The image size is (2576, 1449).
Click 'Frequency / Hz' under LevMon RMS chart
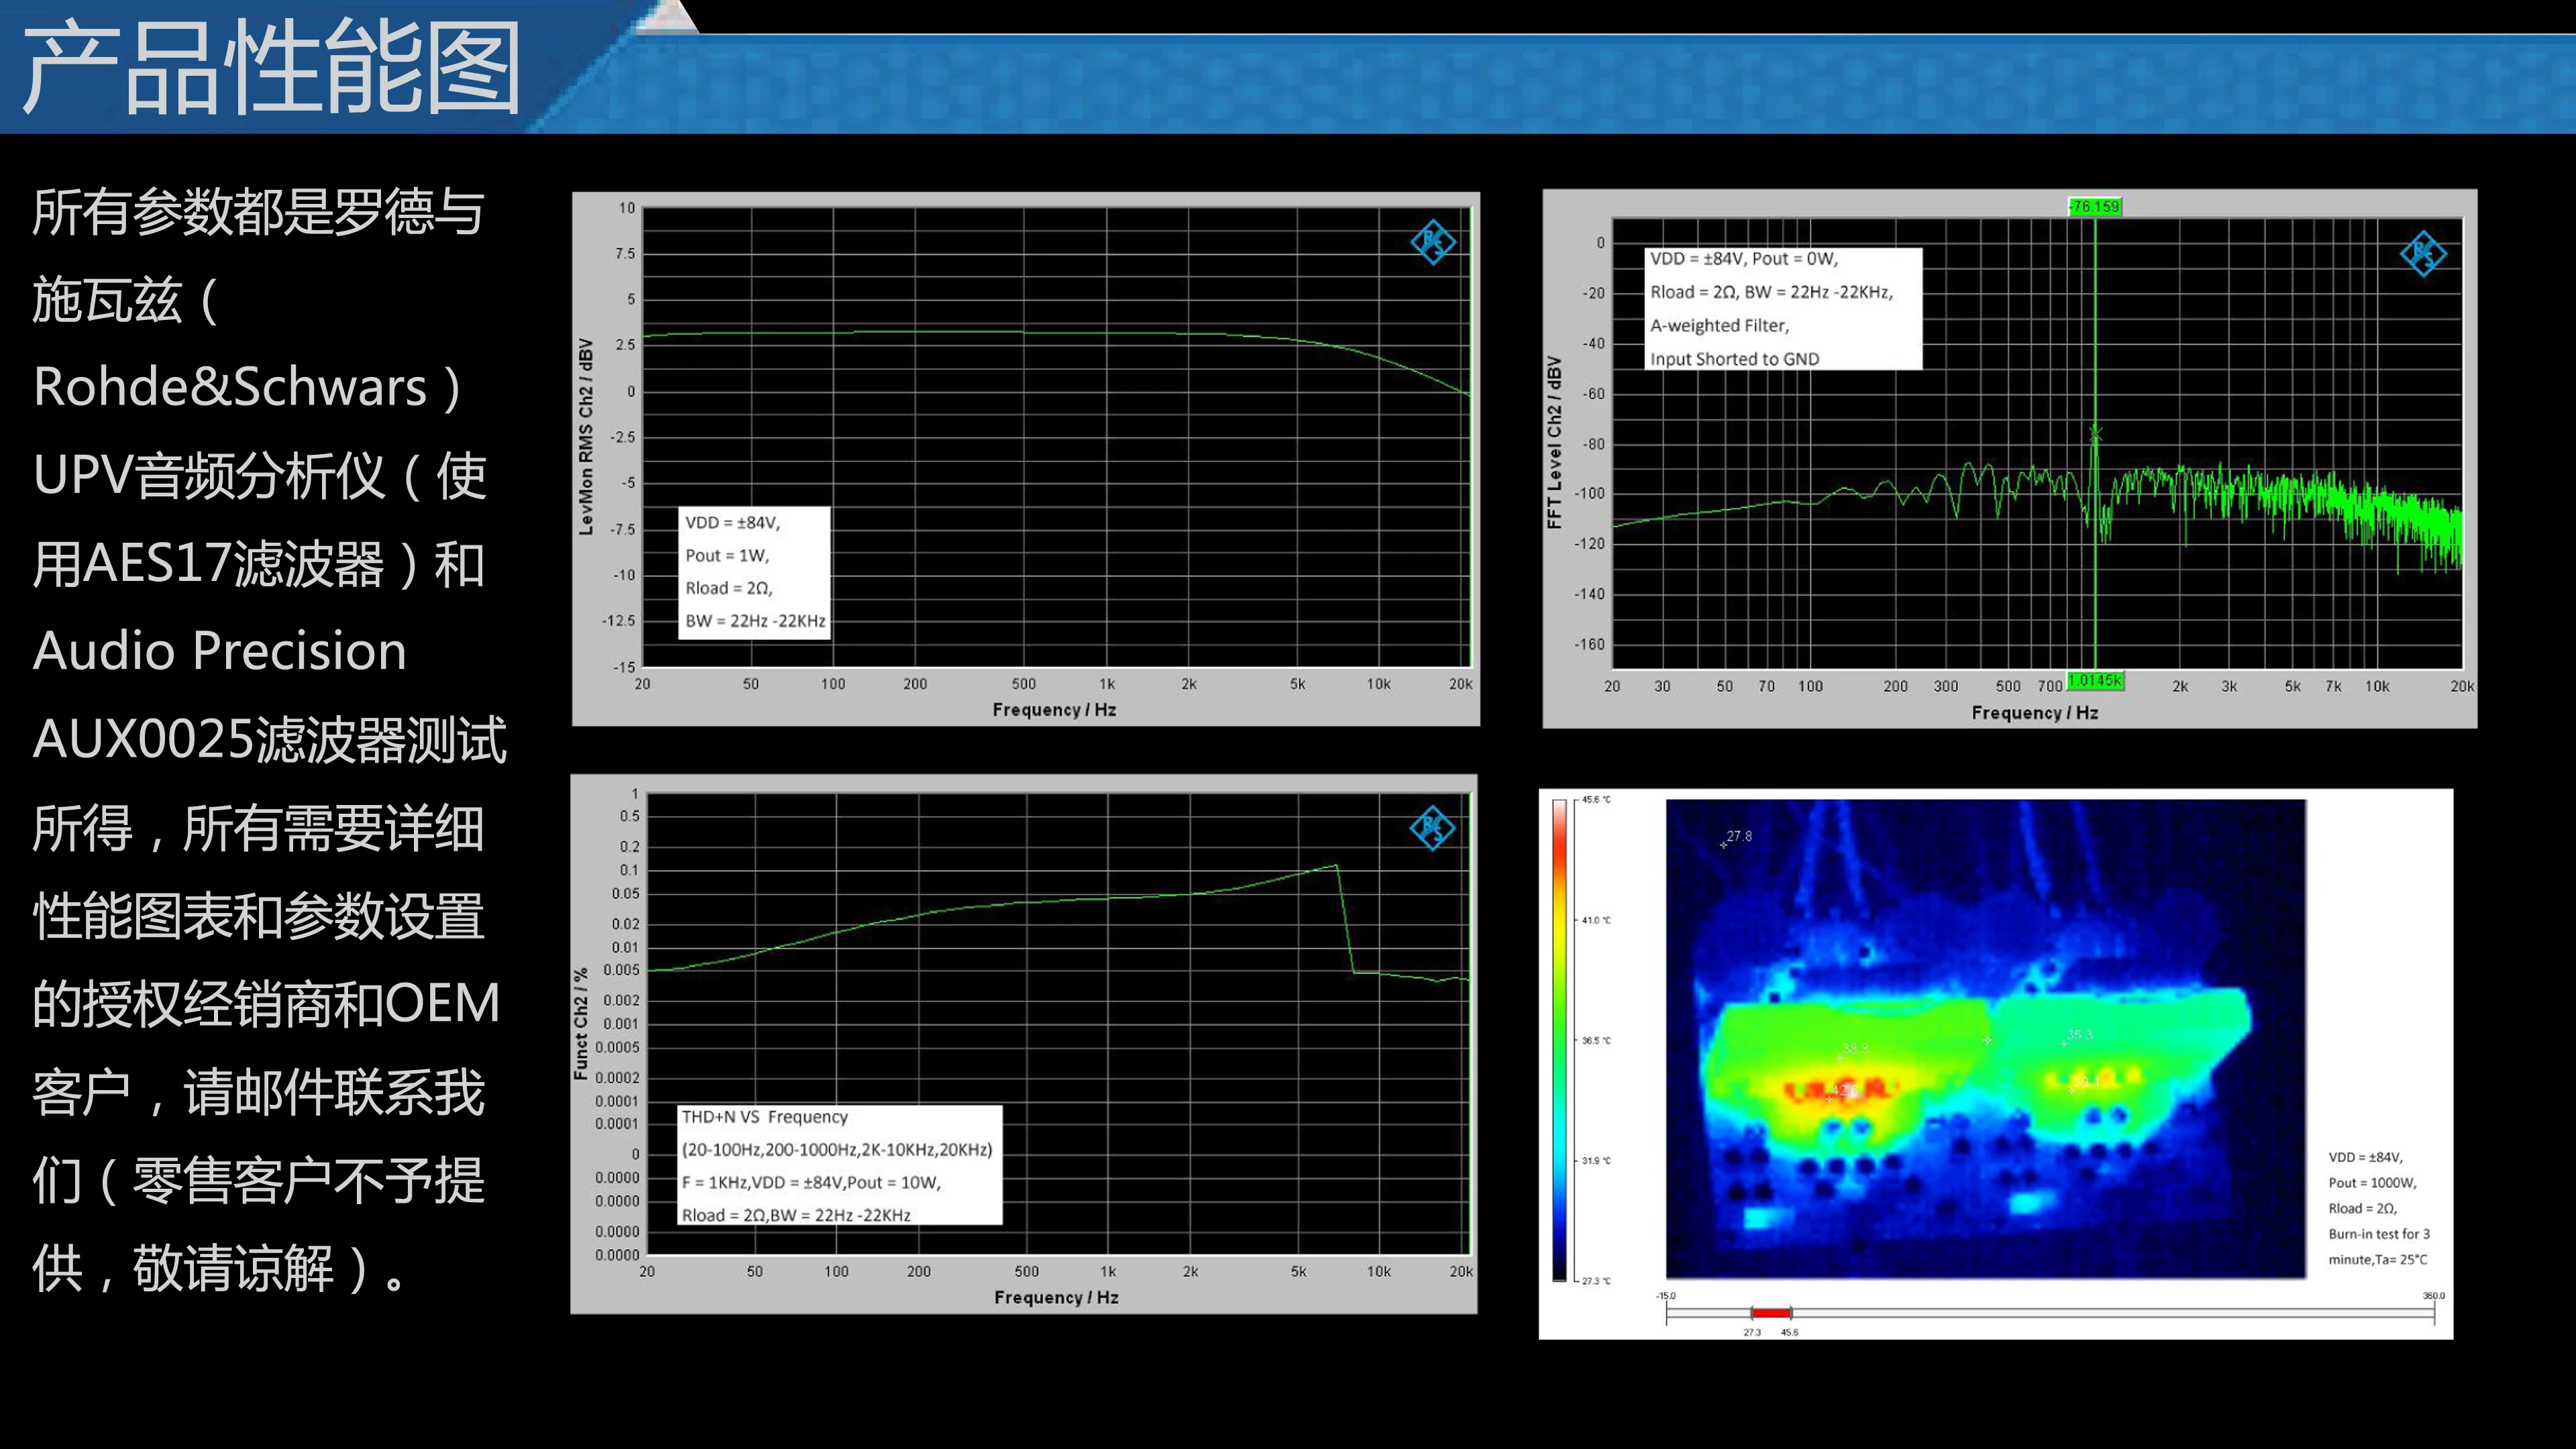(x=1054, y=710)
